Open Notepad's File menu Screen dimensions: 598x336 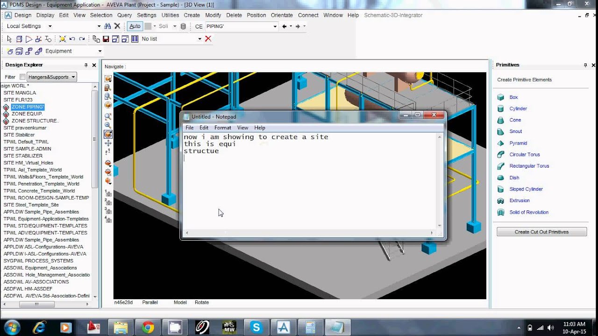tap(189, 127)
